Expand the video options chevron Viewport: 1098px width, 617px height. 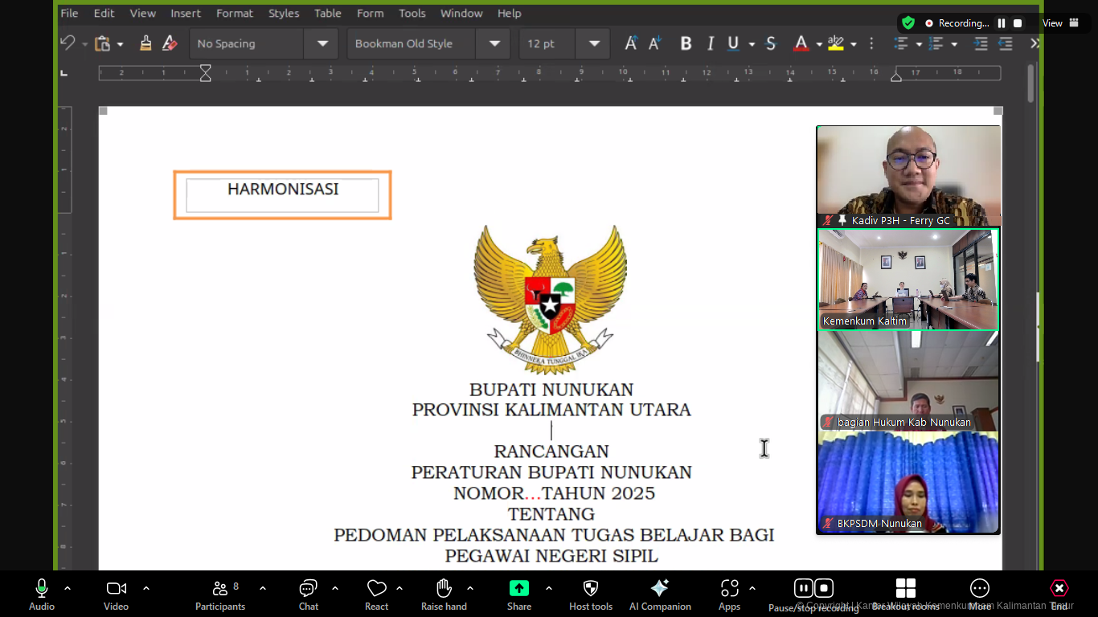coord(146,588)
